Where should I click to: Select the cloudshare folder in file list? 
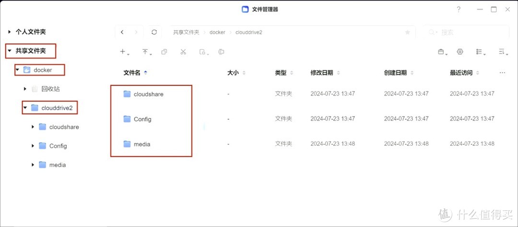click(148, 94)
